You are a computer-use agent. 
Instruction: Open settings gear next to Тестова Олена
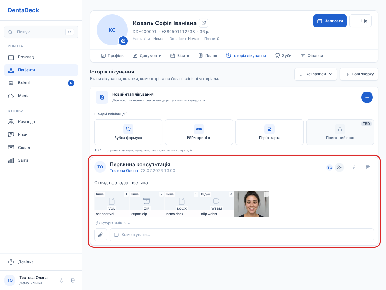61,280
